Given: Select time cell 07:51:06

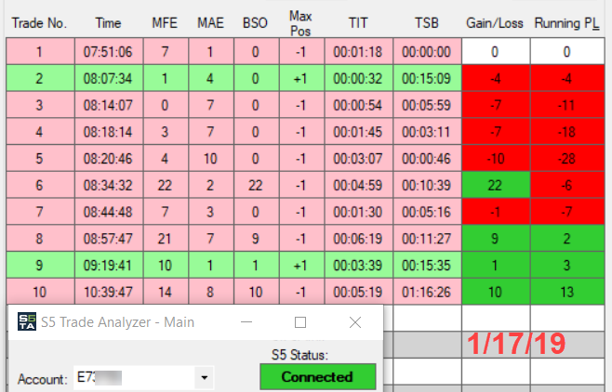Looking at the screenshot, I should click(109, 51).
